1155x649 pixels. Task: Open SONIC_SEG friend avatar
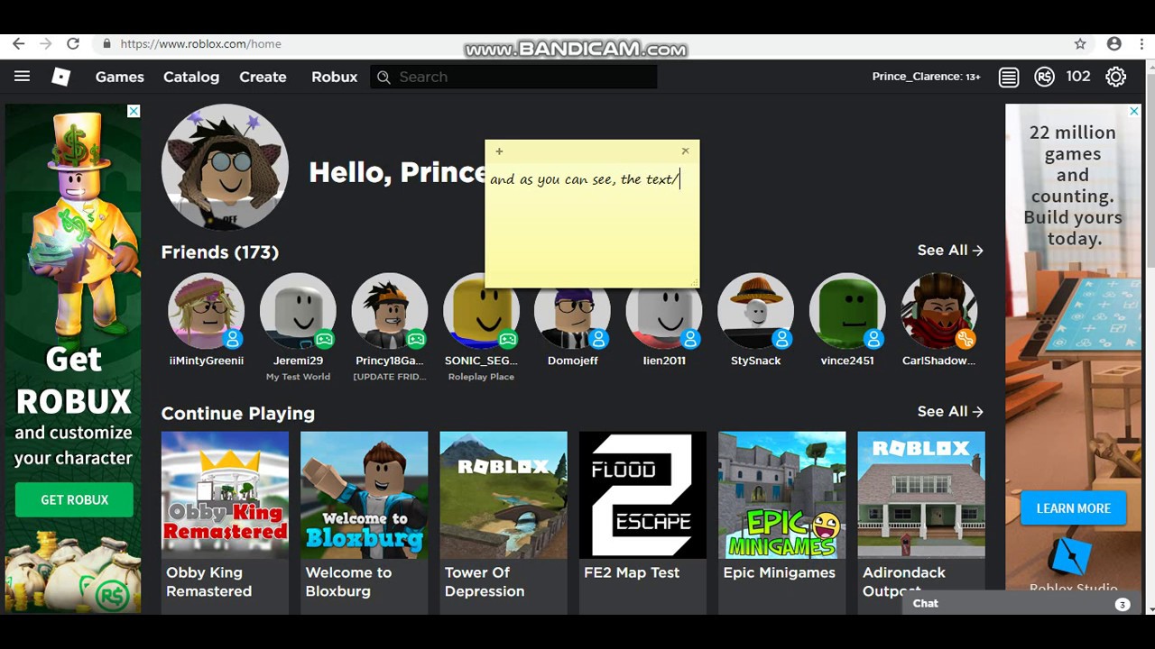coord(481,311)
